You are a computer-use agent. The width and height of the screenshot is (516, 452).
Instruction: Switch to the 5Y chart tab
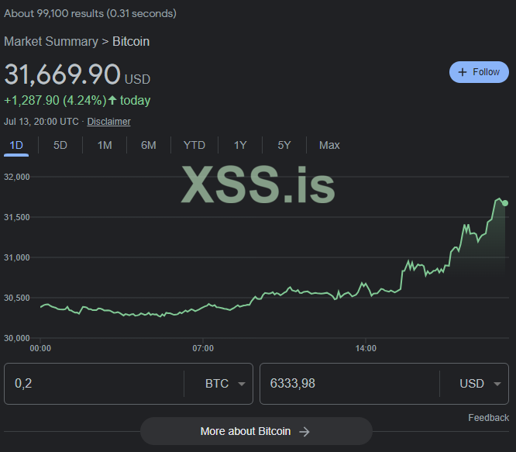tap(284, 145)
